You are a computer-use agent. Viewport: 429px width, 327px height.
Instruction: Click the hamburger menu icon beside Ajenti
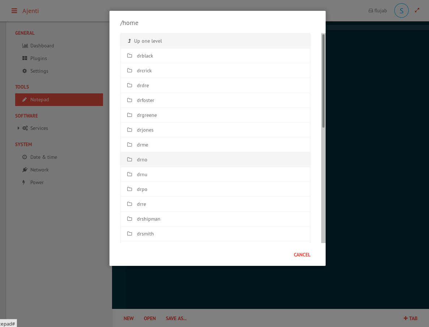[14, 11]
